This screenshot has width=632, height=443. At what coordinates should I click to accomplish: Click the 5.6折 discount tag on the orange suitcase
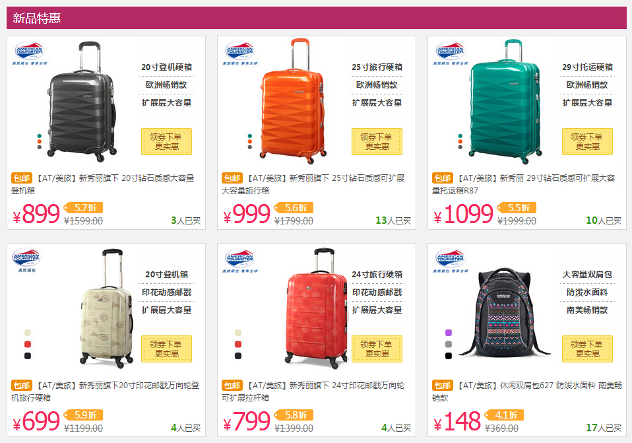[294, 208]
